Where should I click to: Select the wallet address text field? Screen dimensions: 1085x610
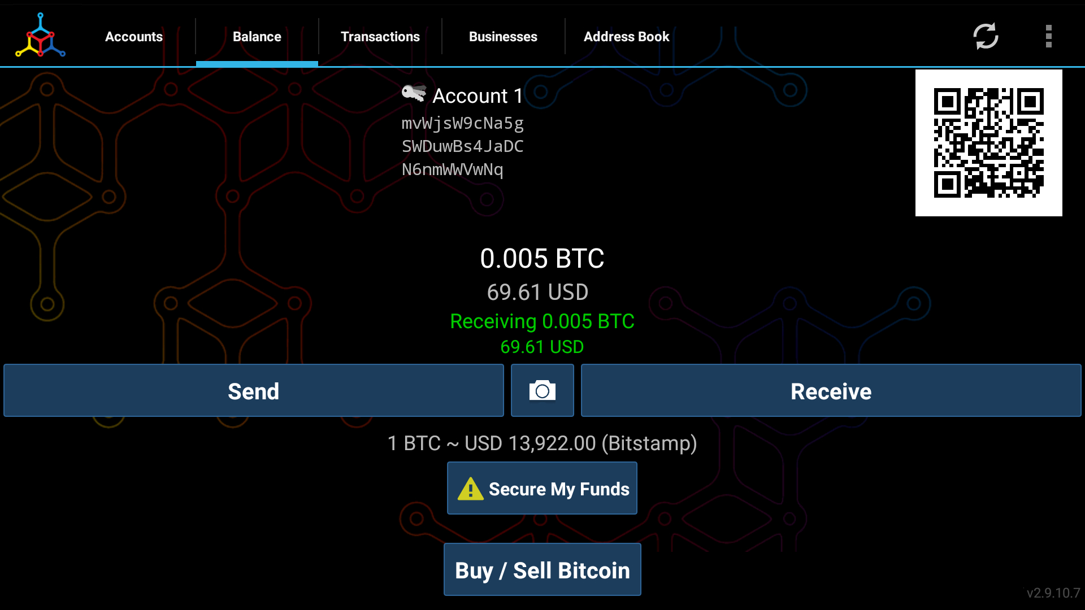(461, 146)
